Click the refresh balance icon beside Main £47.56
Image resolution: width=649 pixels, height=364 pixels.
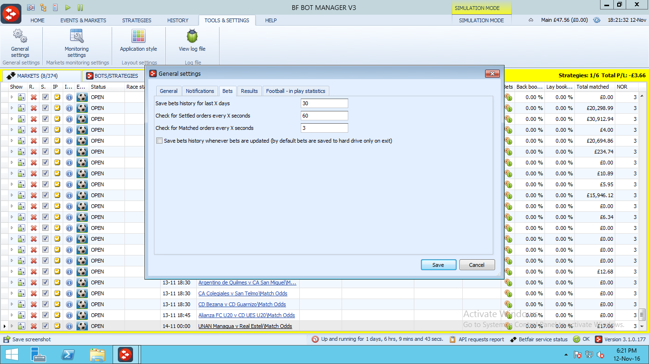[597, 20]
